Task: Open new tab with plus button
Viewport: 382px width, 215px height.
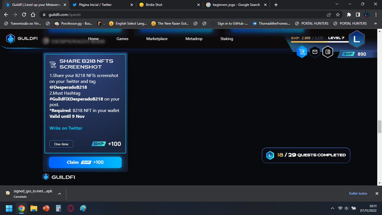Action: click(276, 5)
